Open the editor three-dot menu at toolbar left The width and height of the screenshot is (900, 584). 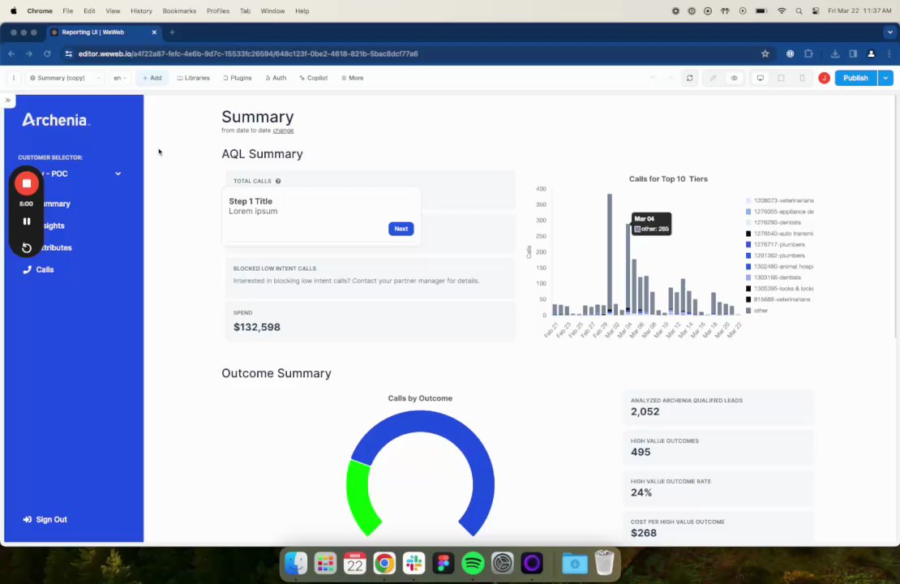[x=13, y=78]
